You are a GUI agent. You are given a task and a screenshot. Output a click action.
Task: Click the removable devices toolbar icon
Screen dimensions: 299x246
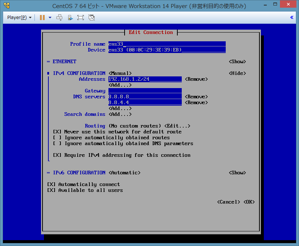pos(70,17)
